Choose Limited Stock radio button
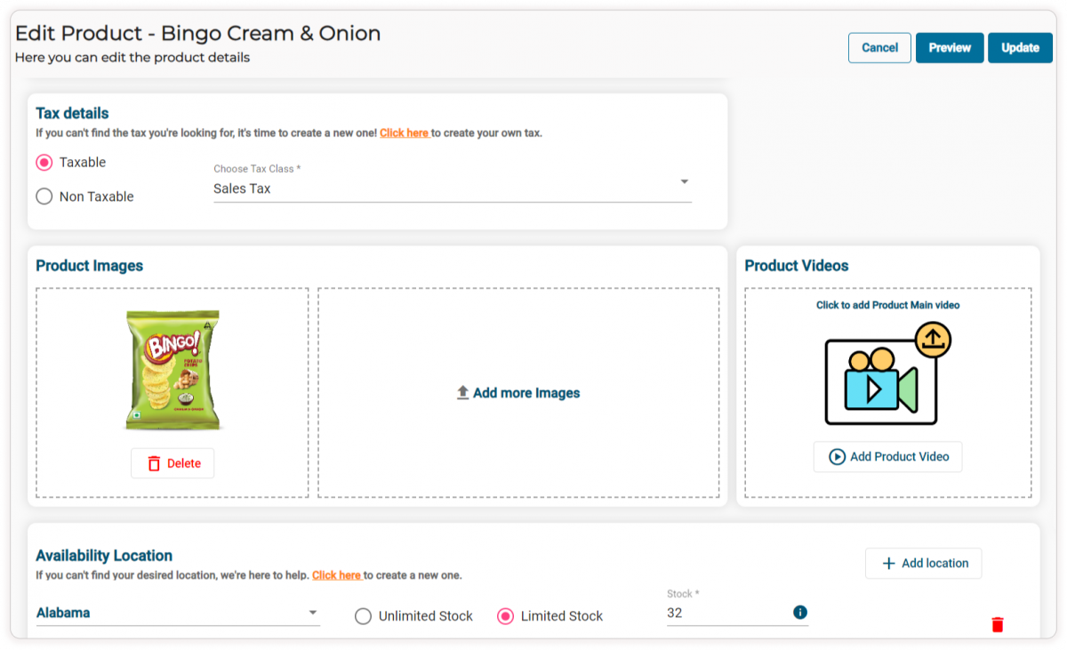 coord(505,616)
